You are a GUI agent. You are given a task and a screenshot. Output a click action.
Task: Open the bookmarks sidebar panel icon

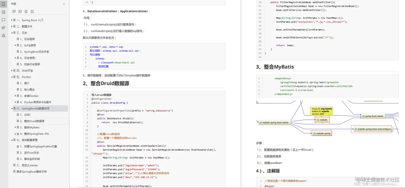(x=3, y=4)
